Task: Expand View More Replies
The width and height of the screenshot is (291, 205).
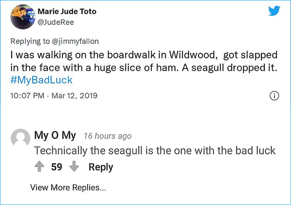Action: [x=68, y=188]
